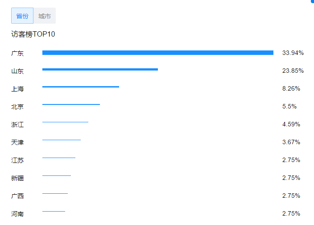Screen dimensions: 314x225
Task: Select the 广东 province label
Action: (x=17, y=53)
